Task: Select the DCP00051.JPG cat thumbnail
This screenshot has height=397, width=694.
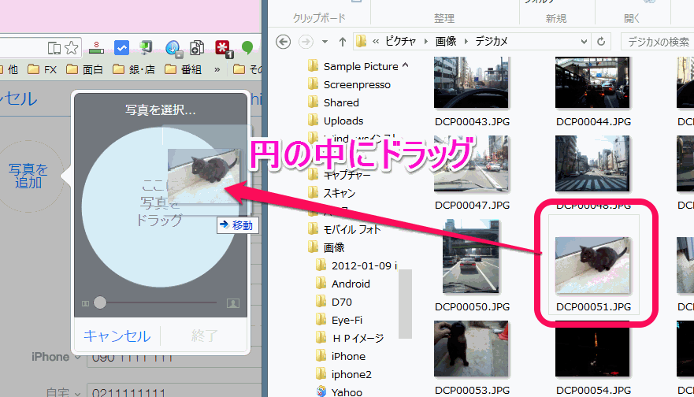Action: pyautogui.click(x=593, y=260)
